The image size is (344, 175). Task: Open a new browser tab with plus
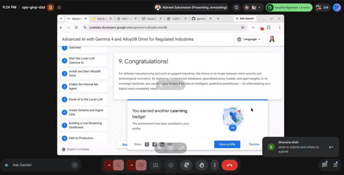point(218,19)
